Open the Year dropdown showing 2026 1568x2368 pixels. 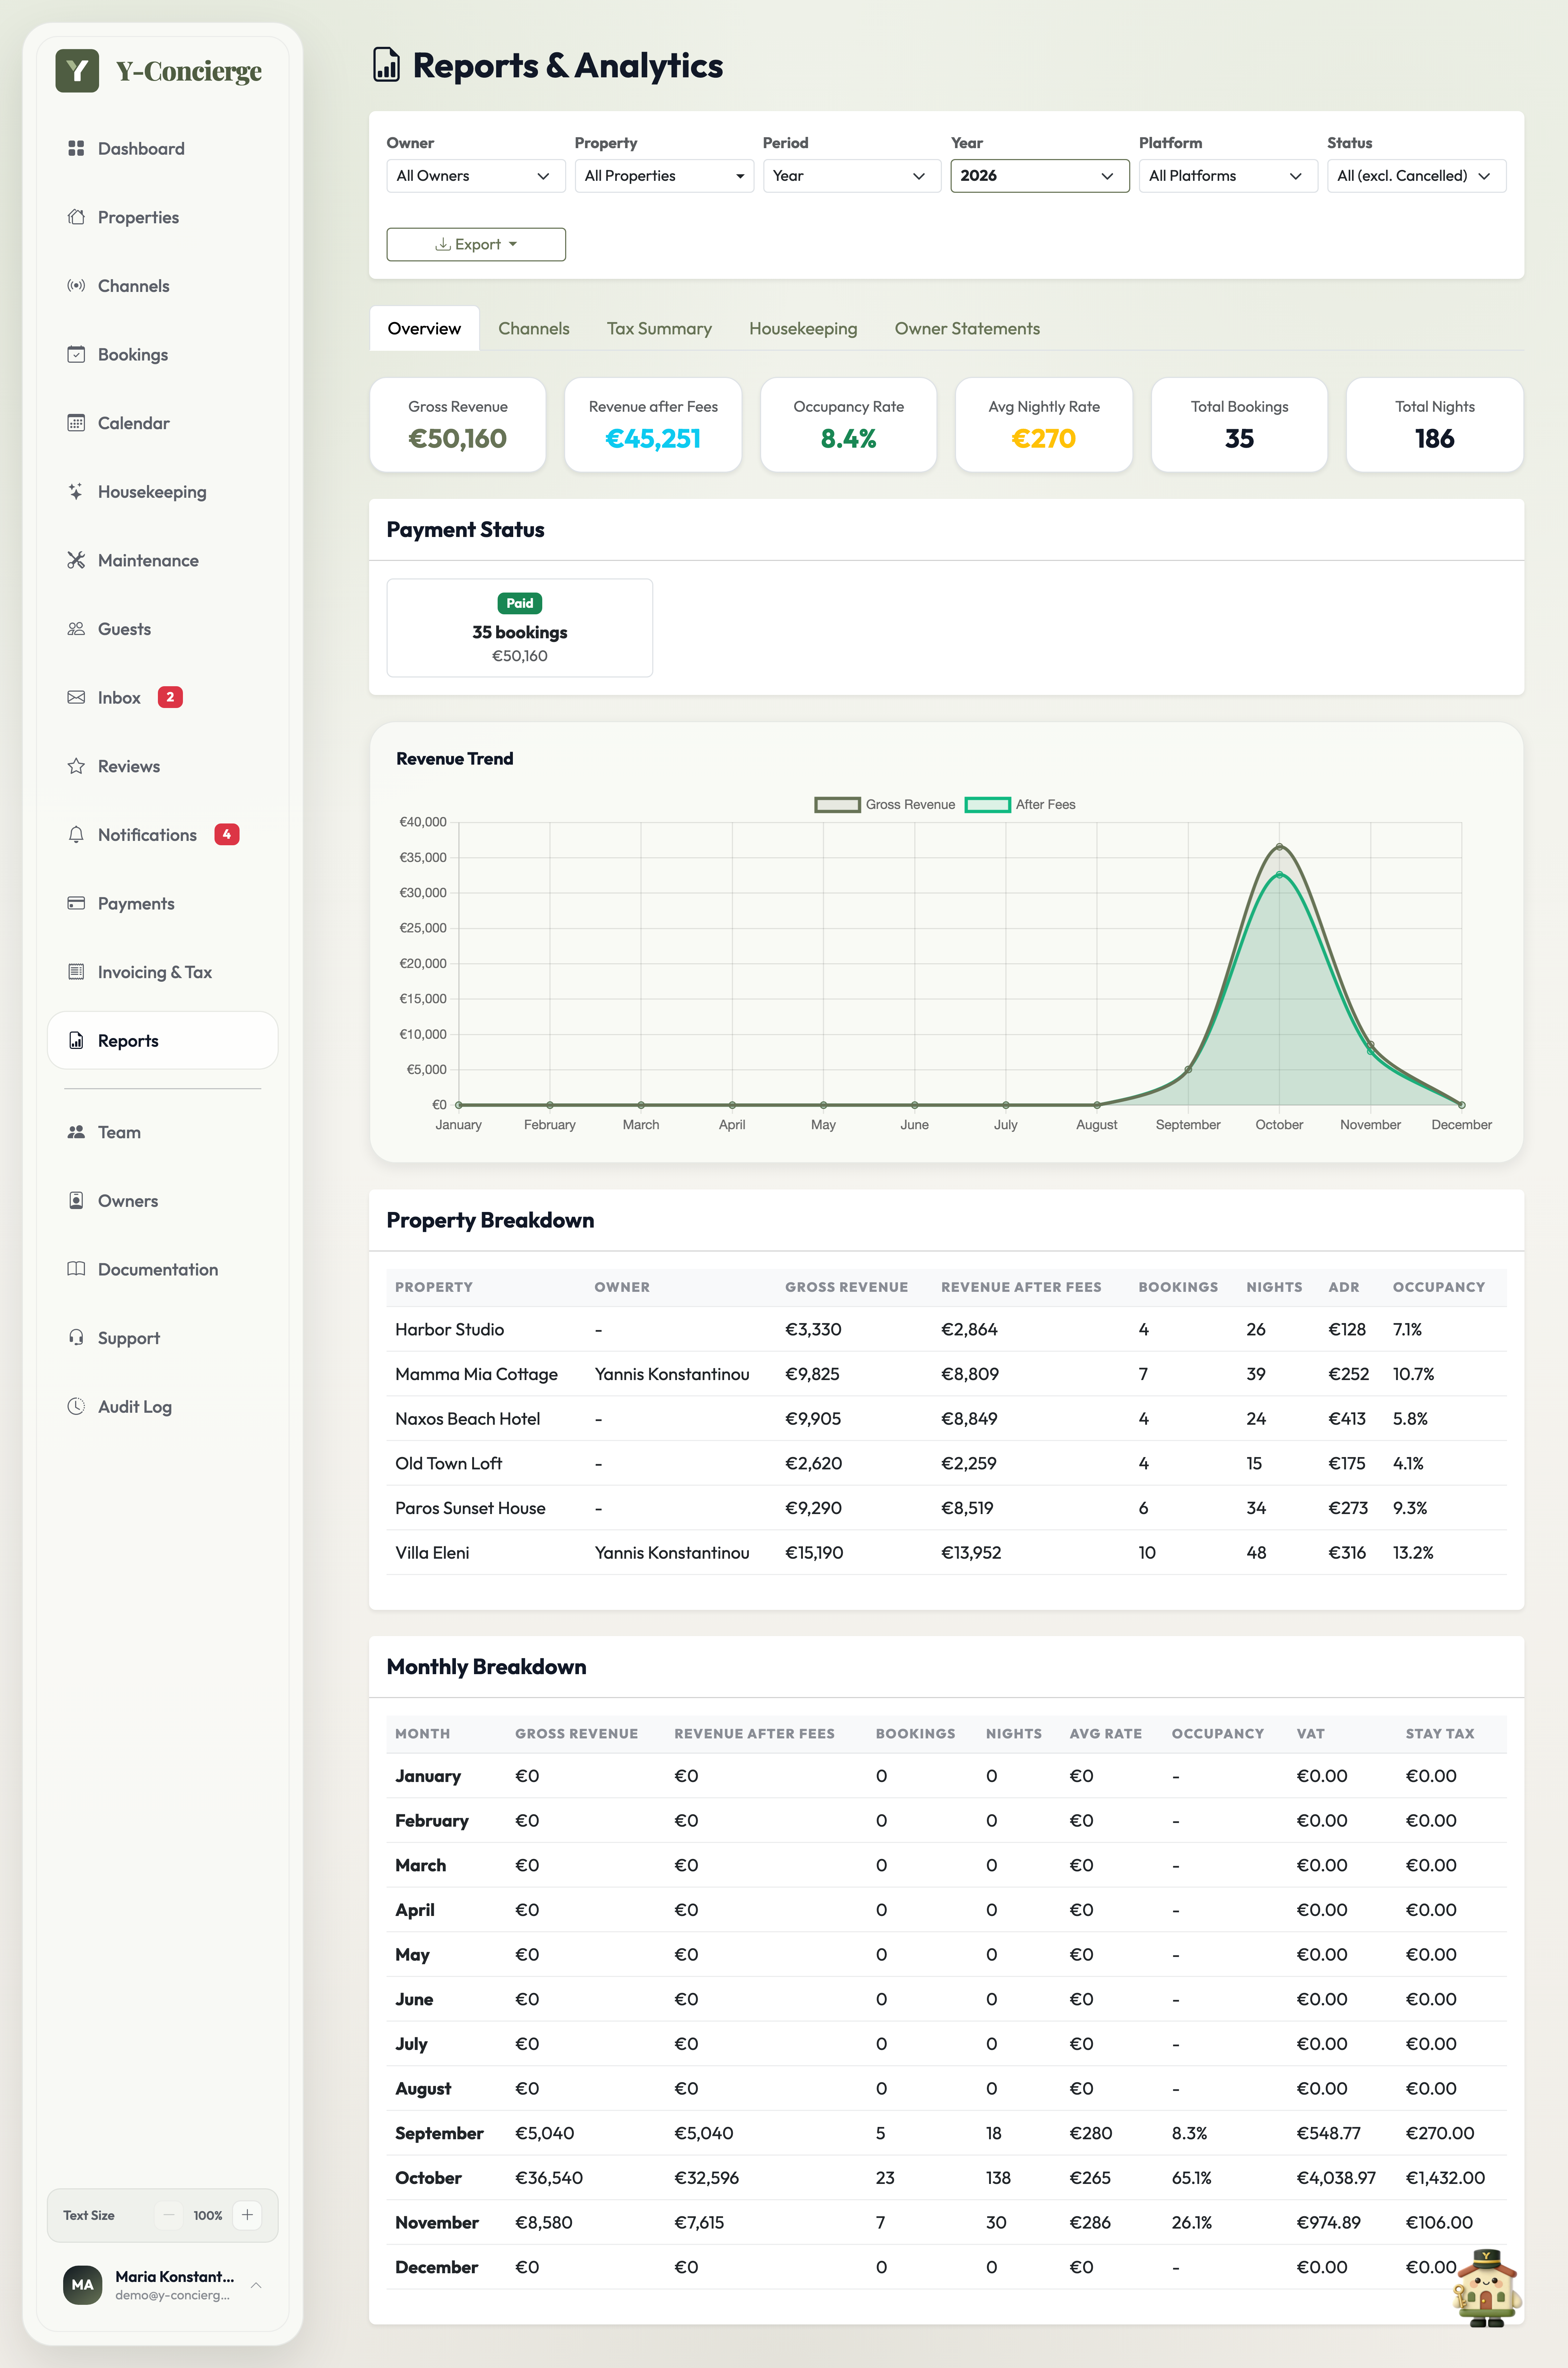coord(1040,176)
